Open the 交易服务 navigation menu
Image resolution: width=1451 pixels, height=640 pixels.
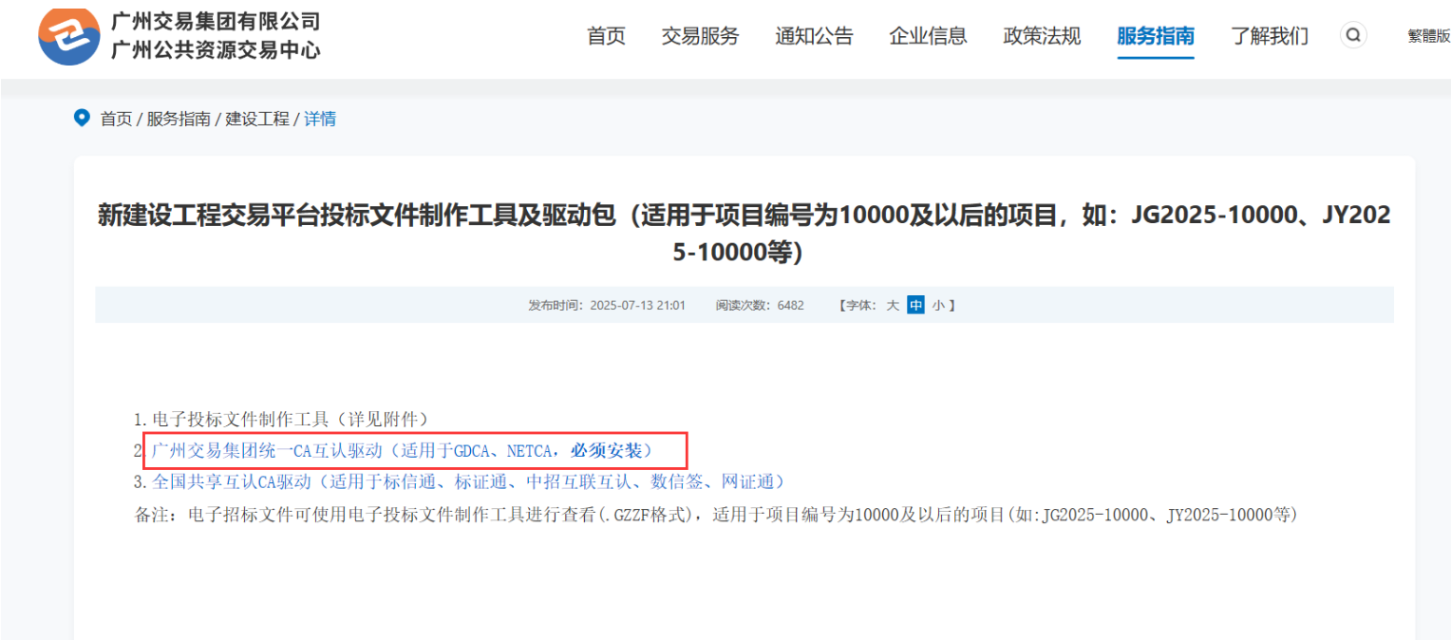[x=700, y=36]
